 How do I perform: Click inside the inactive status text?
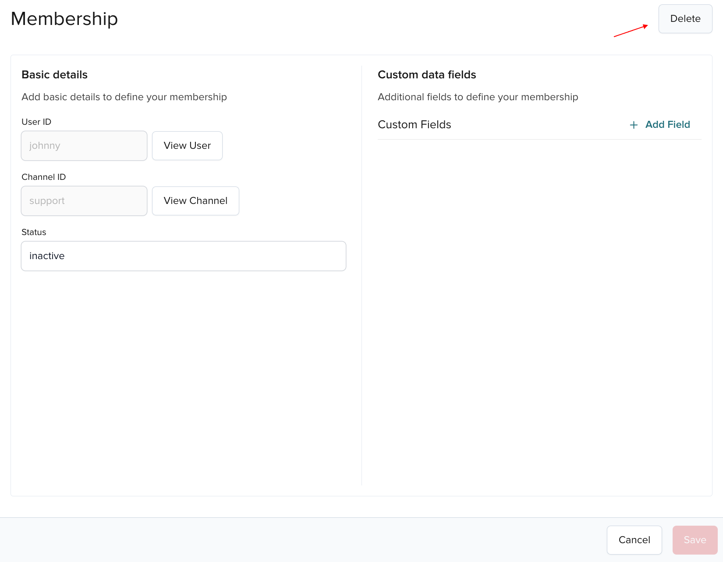click(47, 256)
